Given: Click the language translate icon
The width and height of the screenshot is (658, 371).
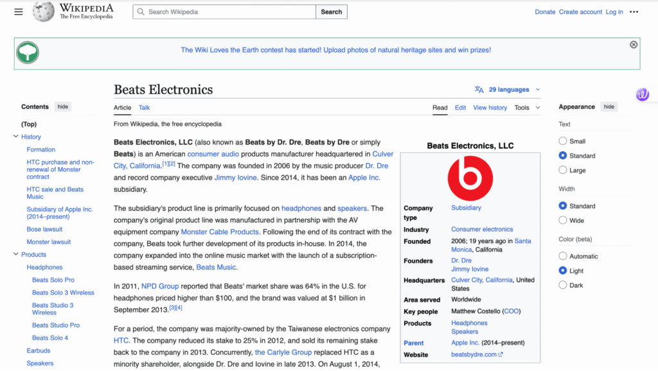Looking at the screenshot, I should [x=479, y=90].
